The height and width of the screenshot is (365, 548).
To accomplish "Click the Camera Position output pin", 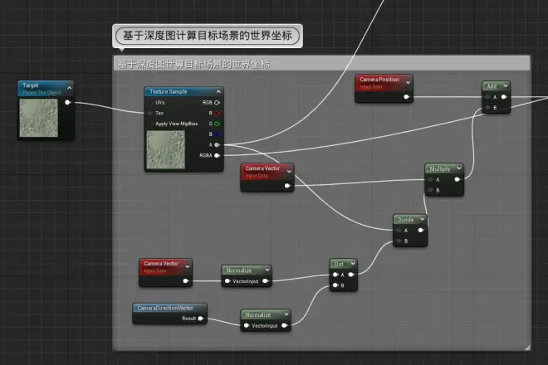I will coord(406,96).
